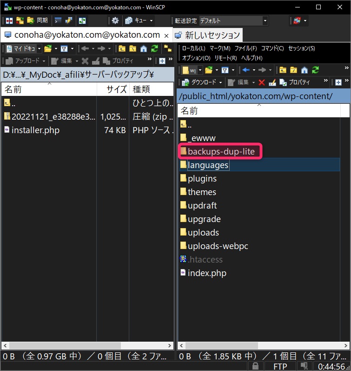Open the ファイル(F) menu
Screen dimensions: 351x371
pyautogui.click(x=245, y=48)
